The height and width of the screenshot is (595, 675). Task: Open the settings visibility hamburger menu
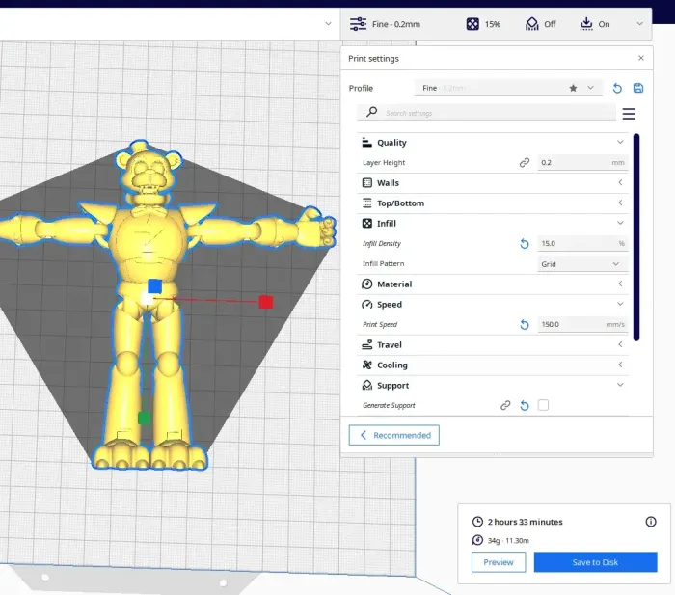click(629, 114)
